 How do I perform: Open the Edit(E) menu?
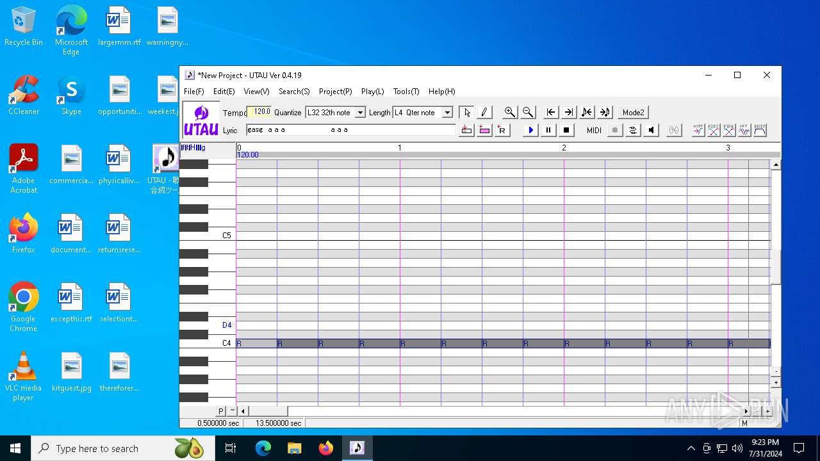[224, 92]
